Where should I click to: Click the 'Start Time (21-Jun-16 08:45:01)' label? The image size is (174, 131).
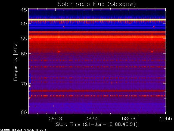click(x=97, y=124)
